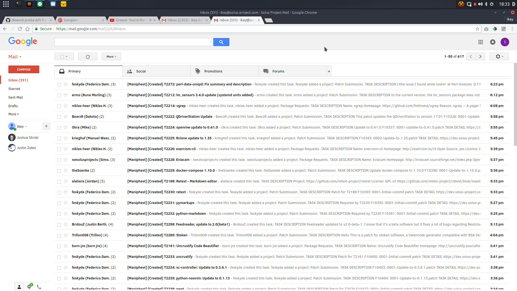Click the Refresh mail button
This screenshot has width=517, height=291.
[88, 57]
